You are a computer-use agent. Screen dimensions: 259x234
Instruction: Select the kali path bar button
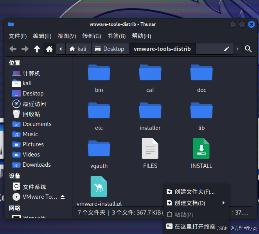tap(78, 49)
